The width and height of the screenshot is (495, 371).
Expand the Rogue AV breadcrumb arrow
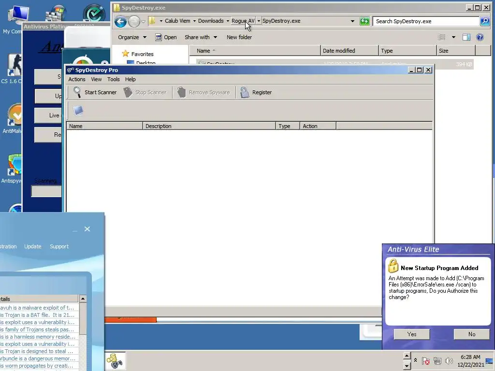coord(259,21)
